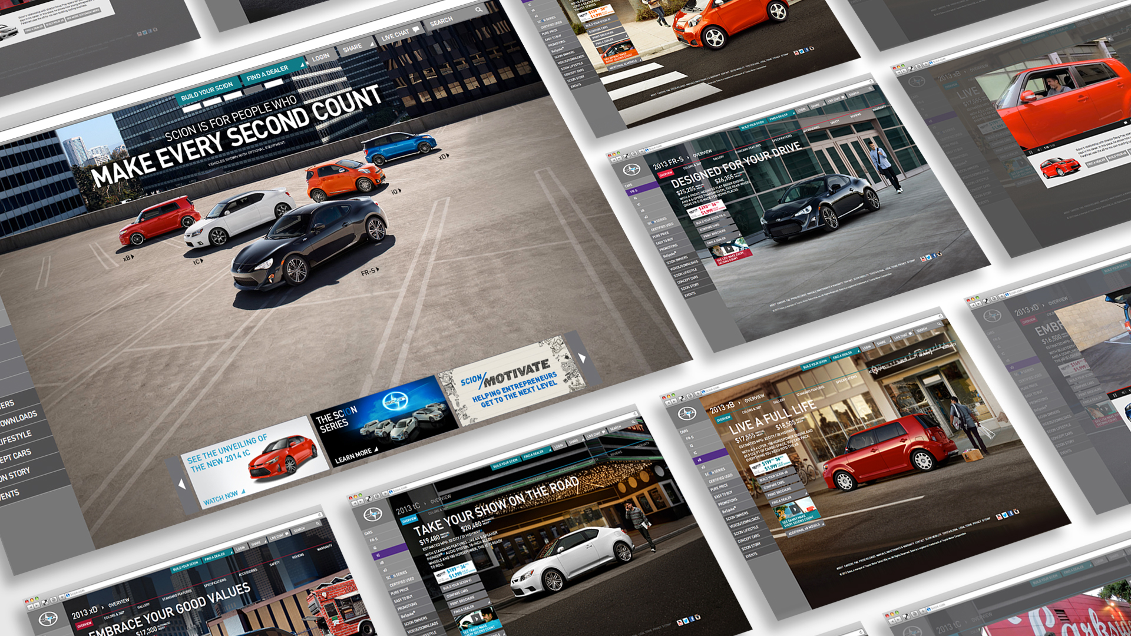Click the xB car label on main page
Viewport: 1131px width, 636px height.
[128, 257]
